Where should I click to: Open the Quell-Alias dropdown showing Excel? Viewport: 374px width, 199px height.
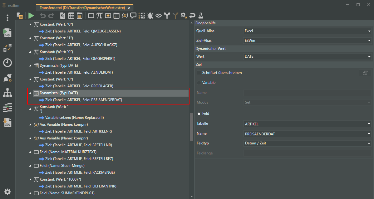coord(308,31)
